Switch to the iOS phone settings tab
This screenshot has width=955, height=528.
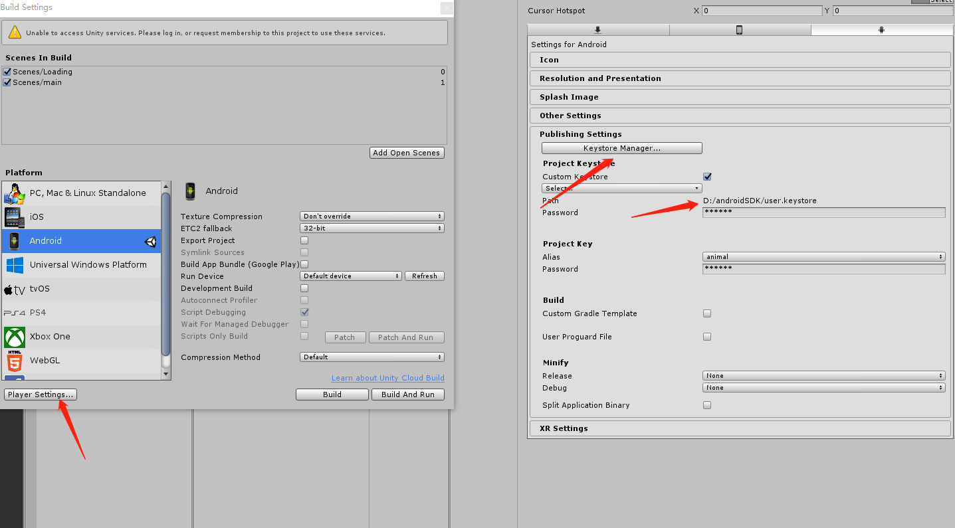tap(739, 30)
